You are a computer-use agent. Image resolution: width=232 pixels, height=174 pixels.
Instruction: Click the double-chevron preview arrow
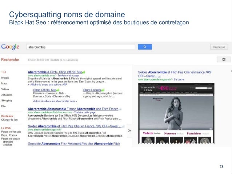[129, 130]
